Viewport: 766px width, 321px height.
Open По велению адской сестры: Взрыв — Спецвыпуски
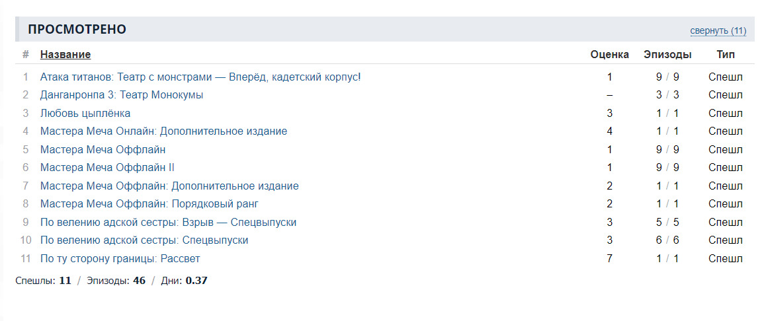click(x=168, y=222)
